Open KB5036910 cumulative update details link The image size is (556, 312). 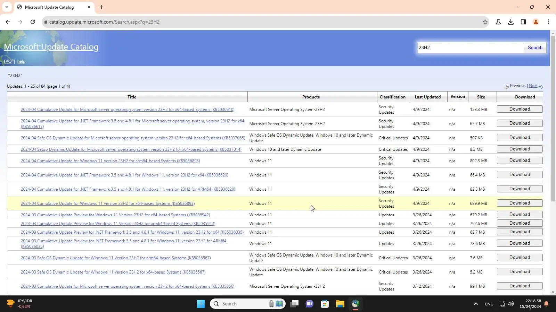coord(128,110)
